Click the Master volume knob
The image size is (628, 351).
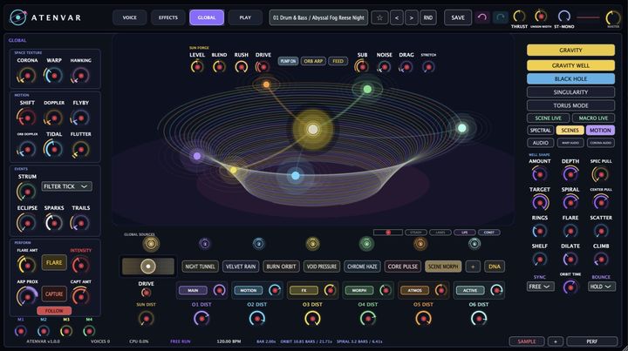pyautogui.click(x=613, y=17)
